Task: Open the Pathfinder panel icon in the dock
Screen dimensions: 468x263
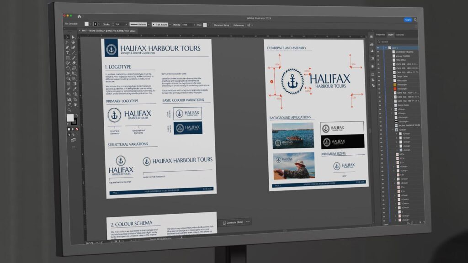Action: point(373,85)
